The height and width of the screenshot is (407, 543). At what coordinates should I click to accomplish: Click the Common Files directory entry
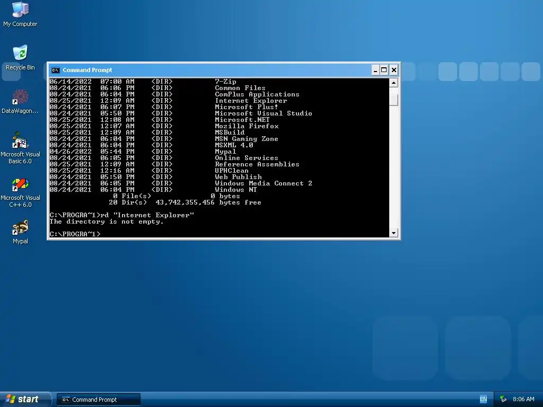pyautogui.click(x=240, y=88)
